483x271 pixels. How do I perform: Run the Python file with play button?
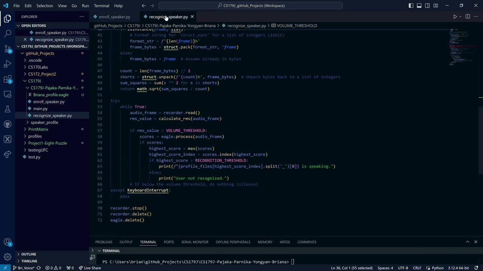455,17
